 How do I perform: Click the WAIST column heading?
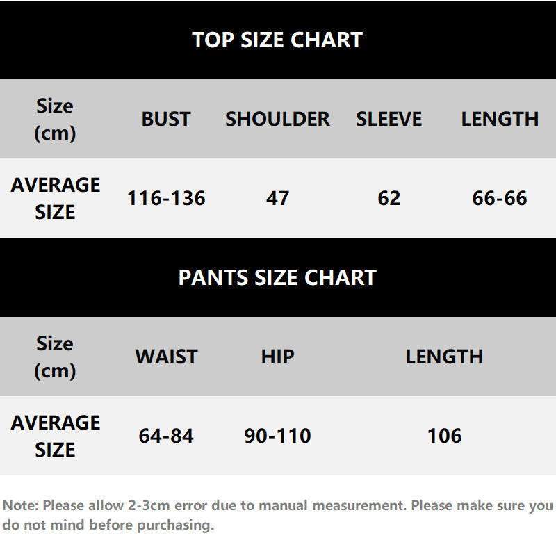click(x=166, y=357)
